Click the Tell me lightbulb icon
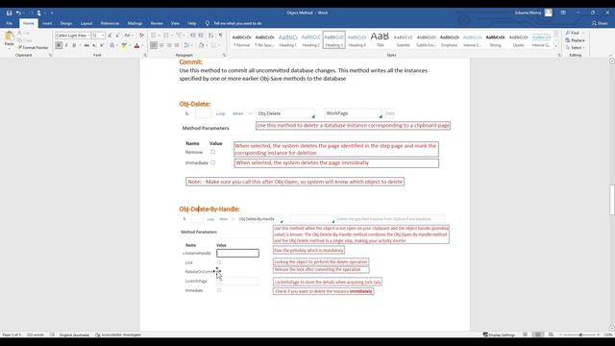The height and width of the screenshot is (346, 615). [208, 23]
